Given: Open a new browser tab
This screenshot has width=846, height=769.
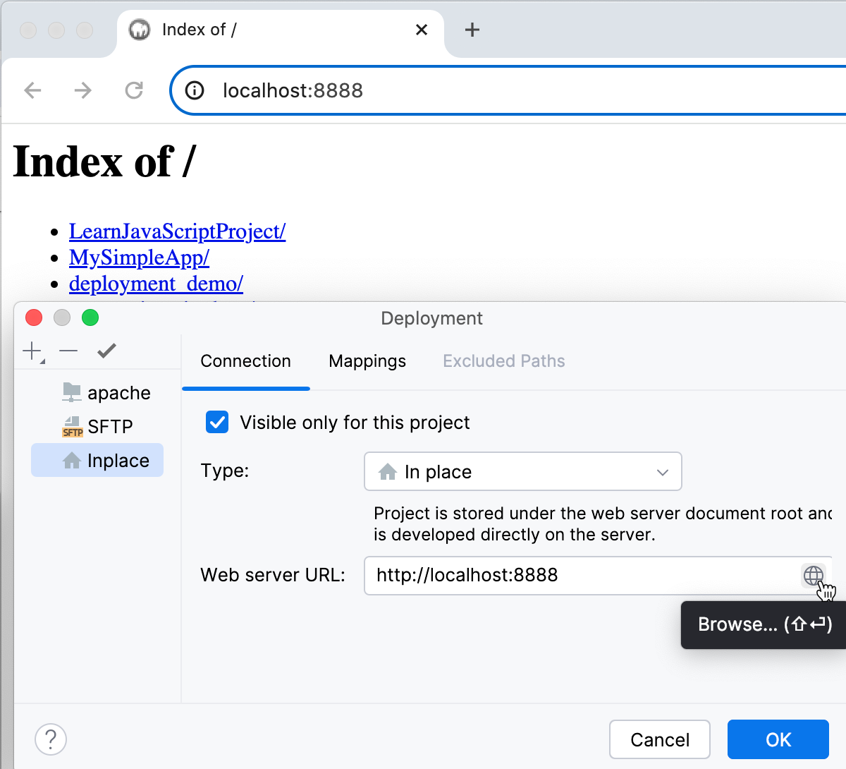Looking at the screenshot, I should (x=472, y=30).
